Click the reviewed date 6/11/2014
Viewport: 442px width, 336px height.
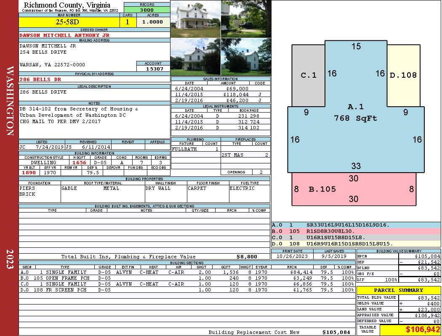pos(96,147)
